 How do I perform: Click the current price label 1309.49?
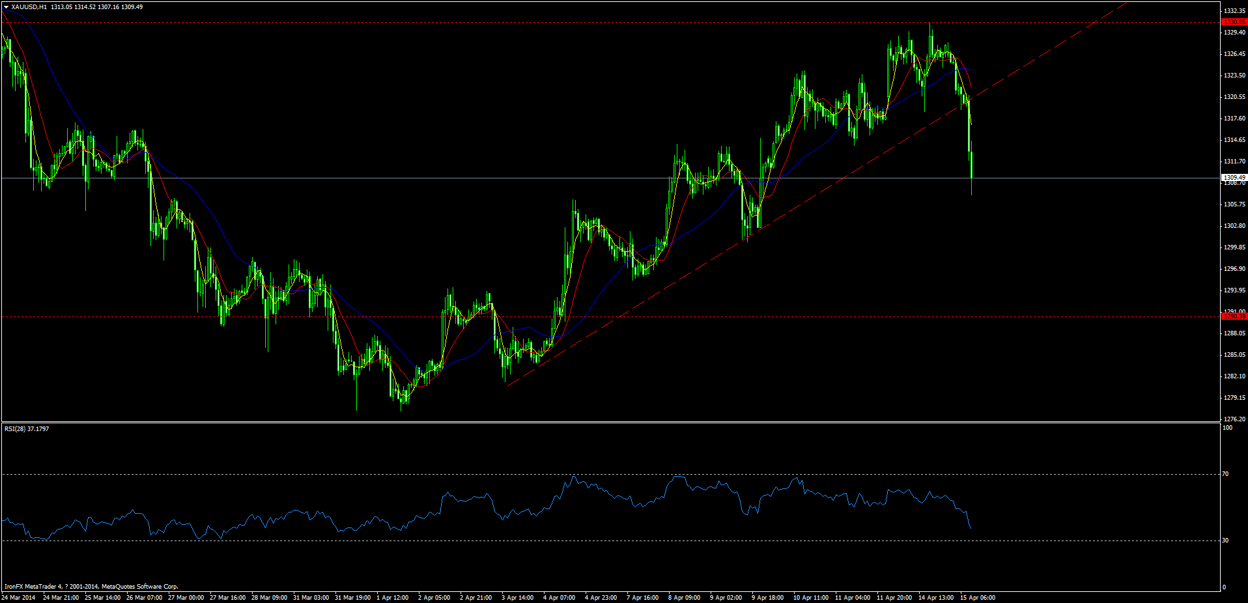[1234, 178]
